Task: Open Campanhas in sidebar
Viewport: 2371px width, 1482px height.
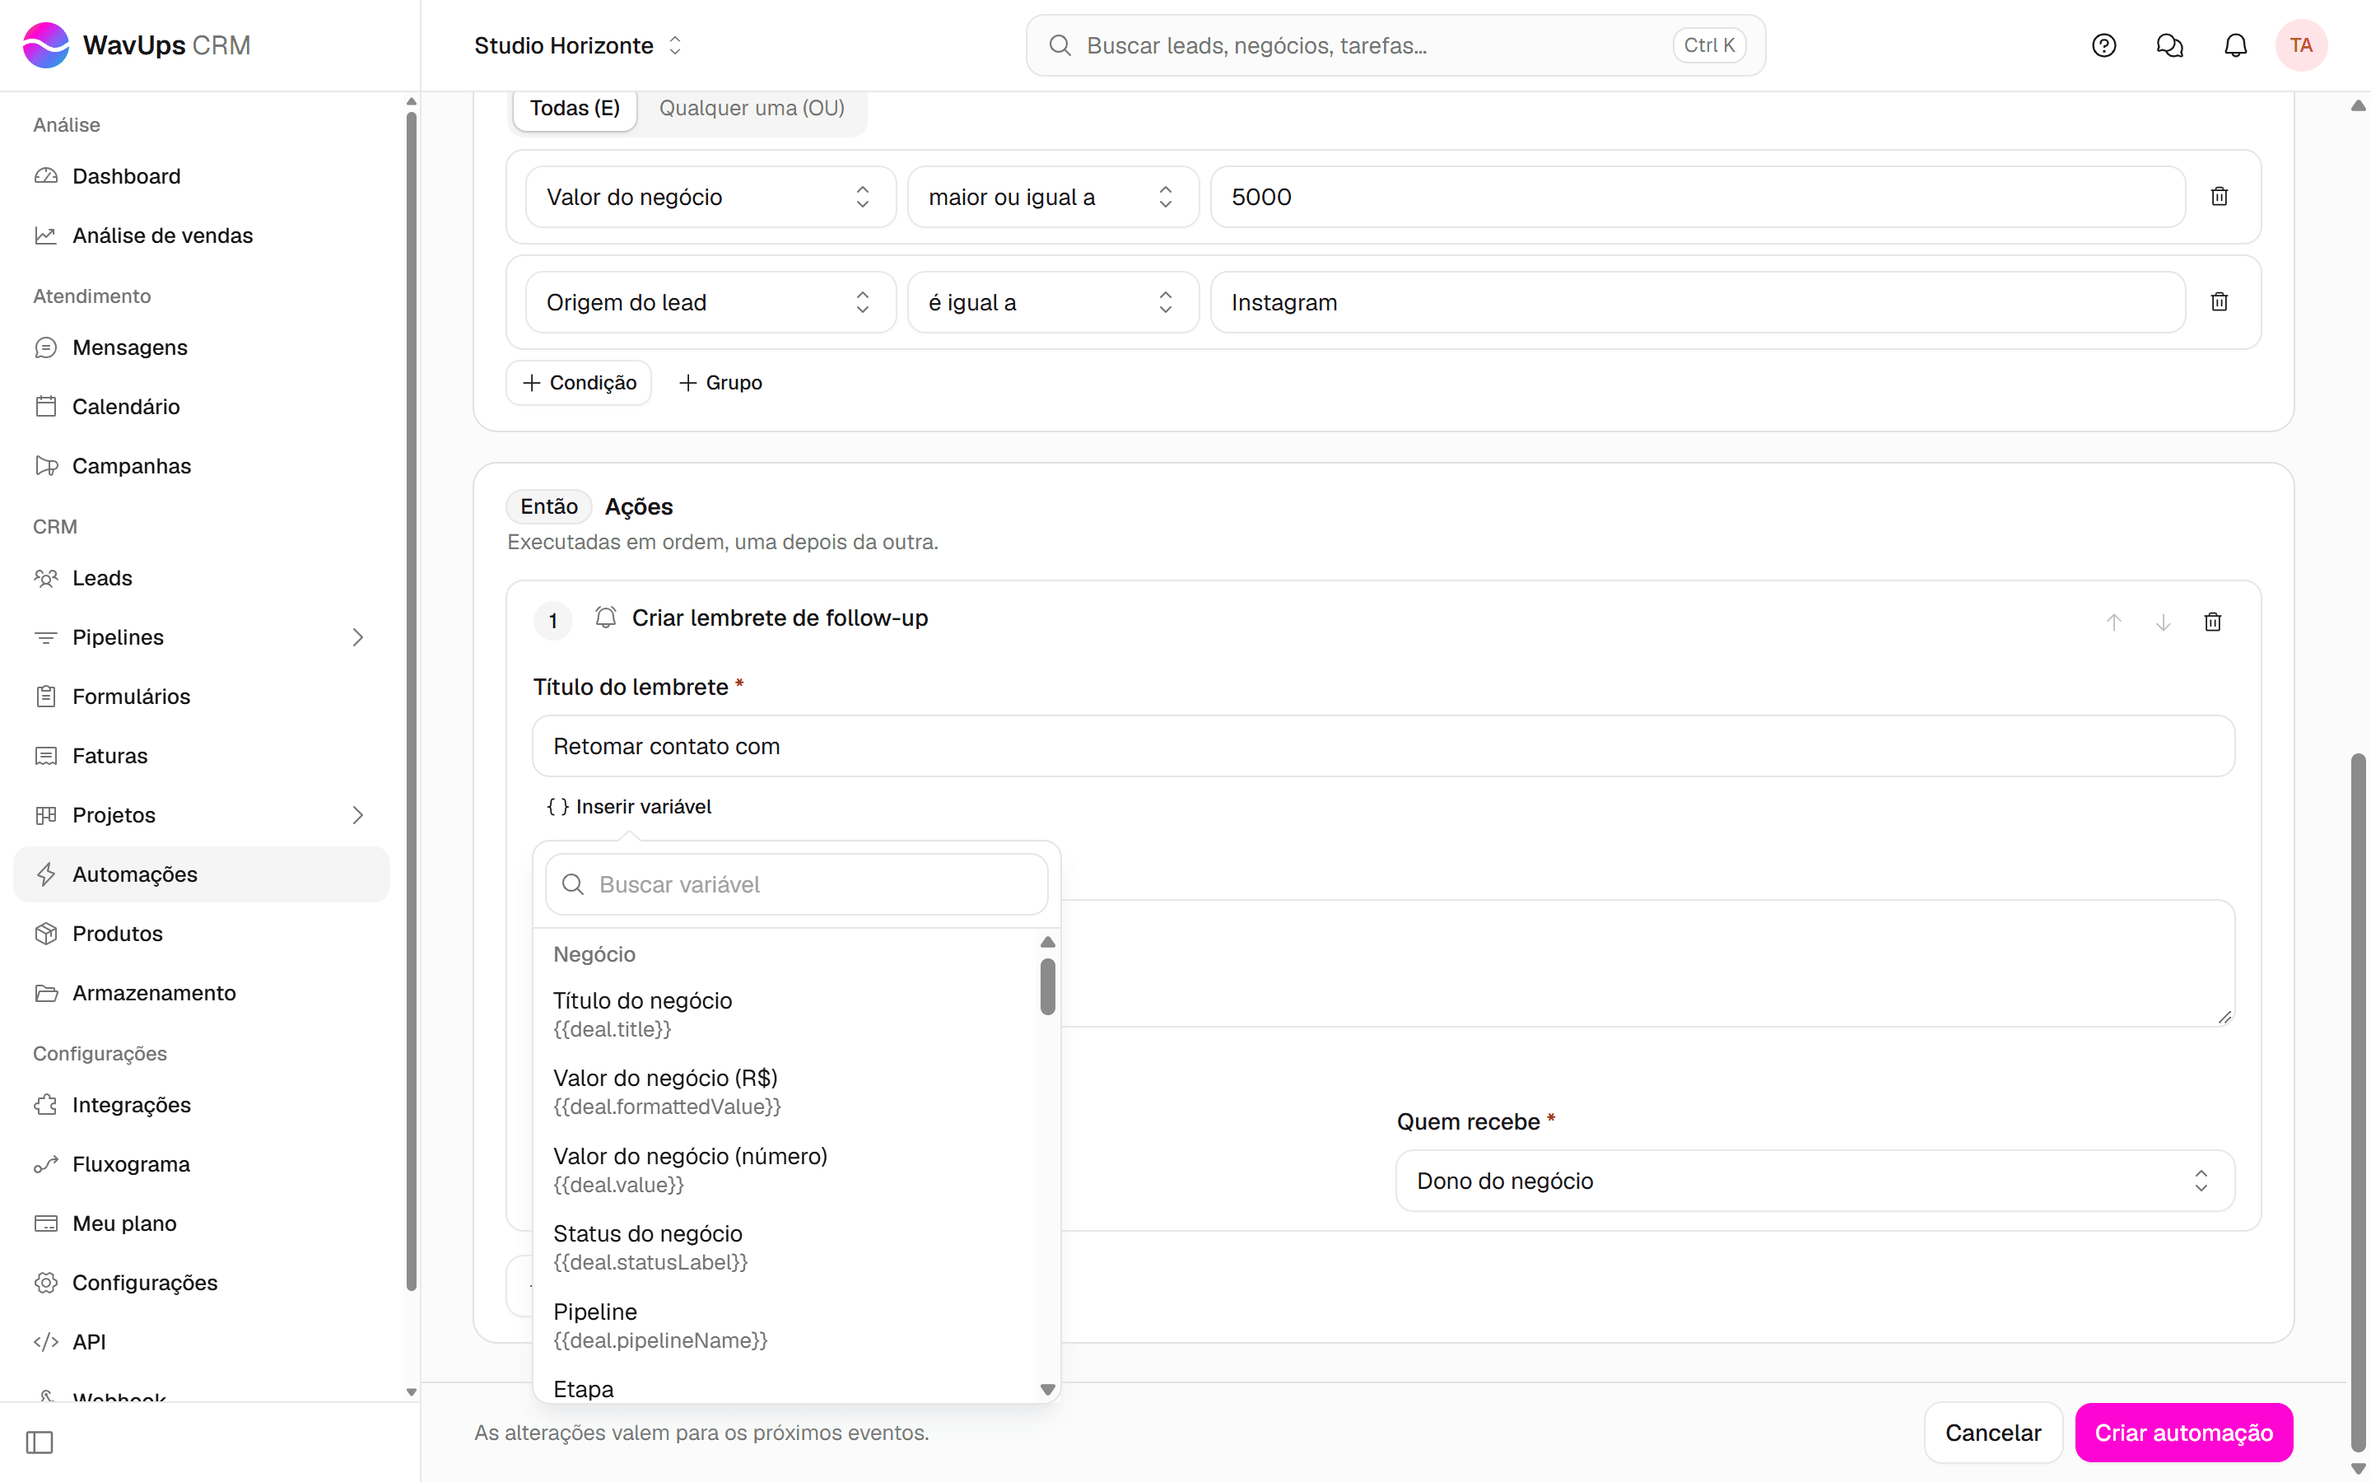Action: [x=201, y=465]
